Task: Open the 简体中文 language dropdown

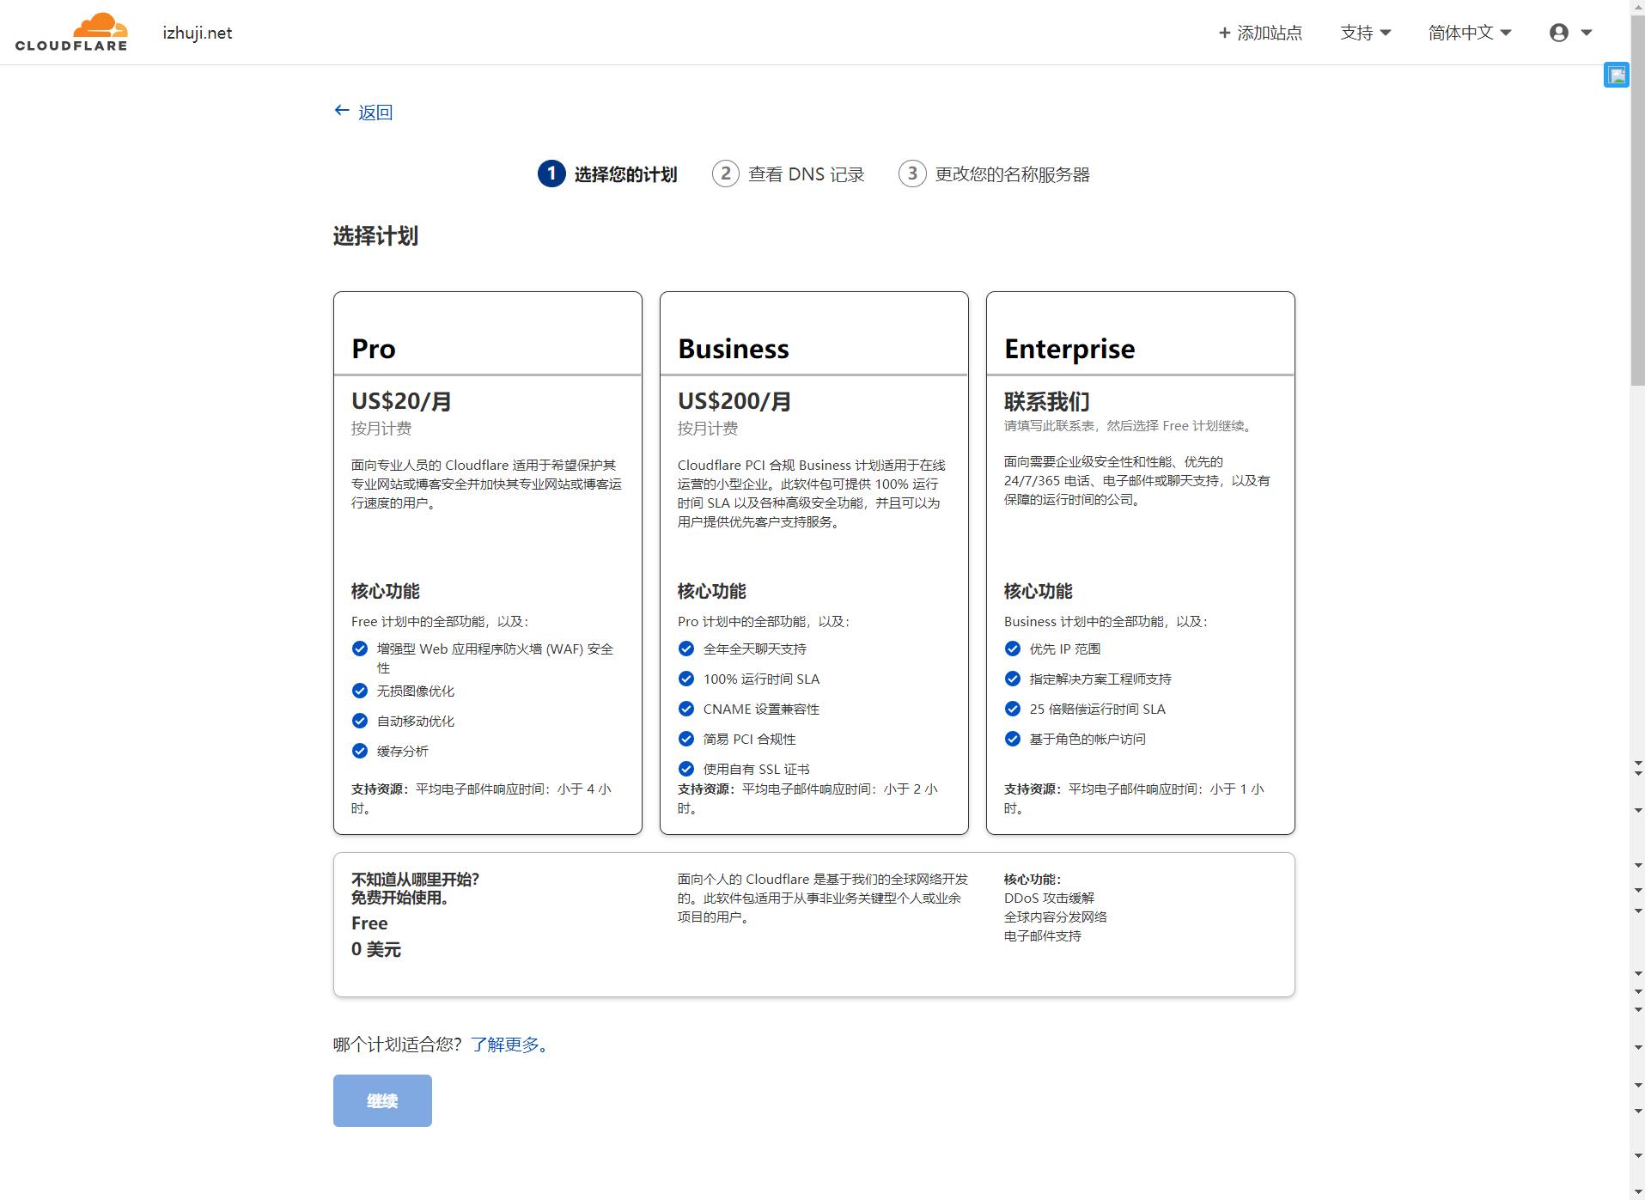Action: (1469, 33)
